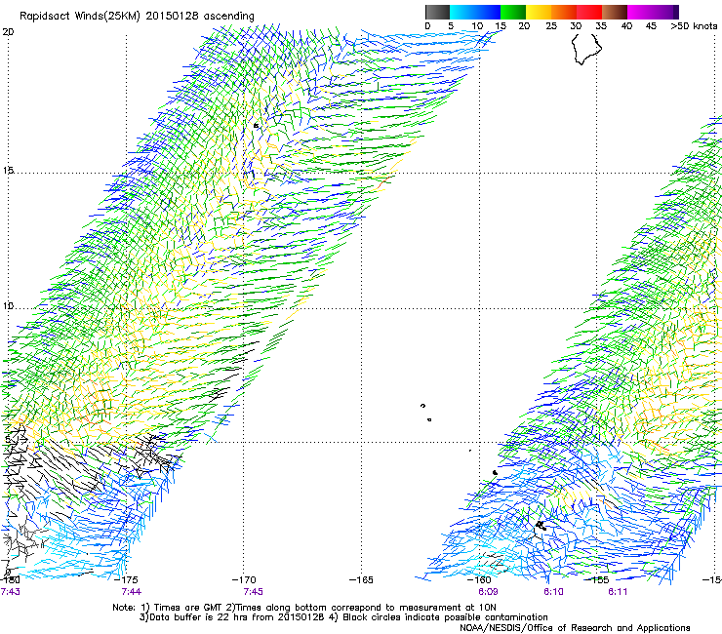The width and height of the screenshot is (722, 634).
Task: Click the 'NOAA/NESDIS/Office of Research and Applications' credit
Action: [575, 628]
